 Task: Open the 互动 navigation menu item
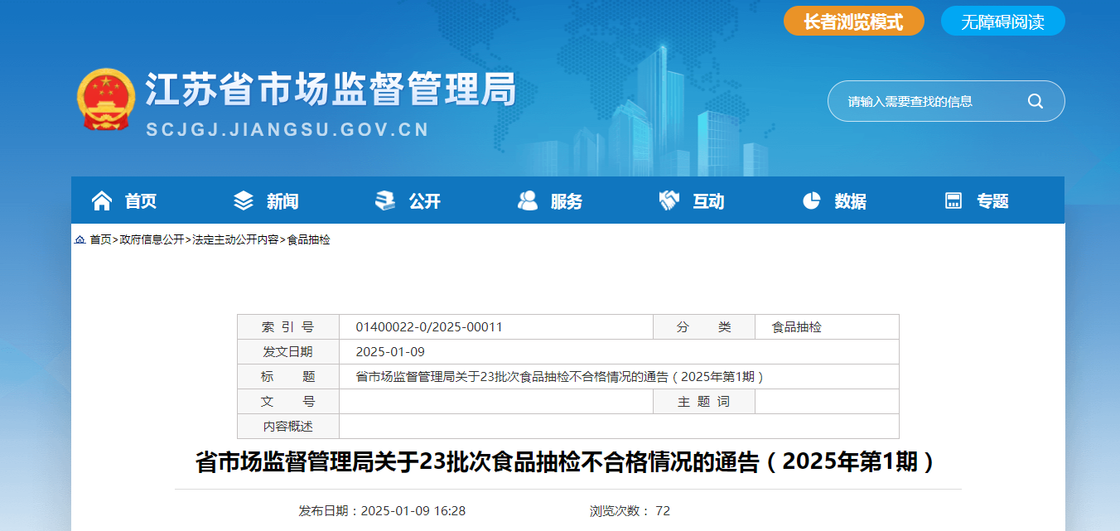[708, 200]
